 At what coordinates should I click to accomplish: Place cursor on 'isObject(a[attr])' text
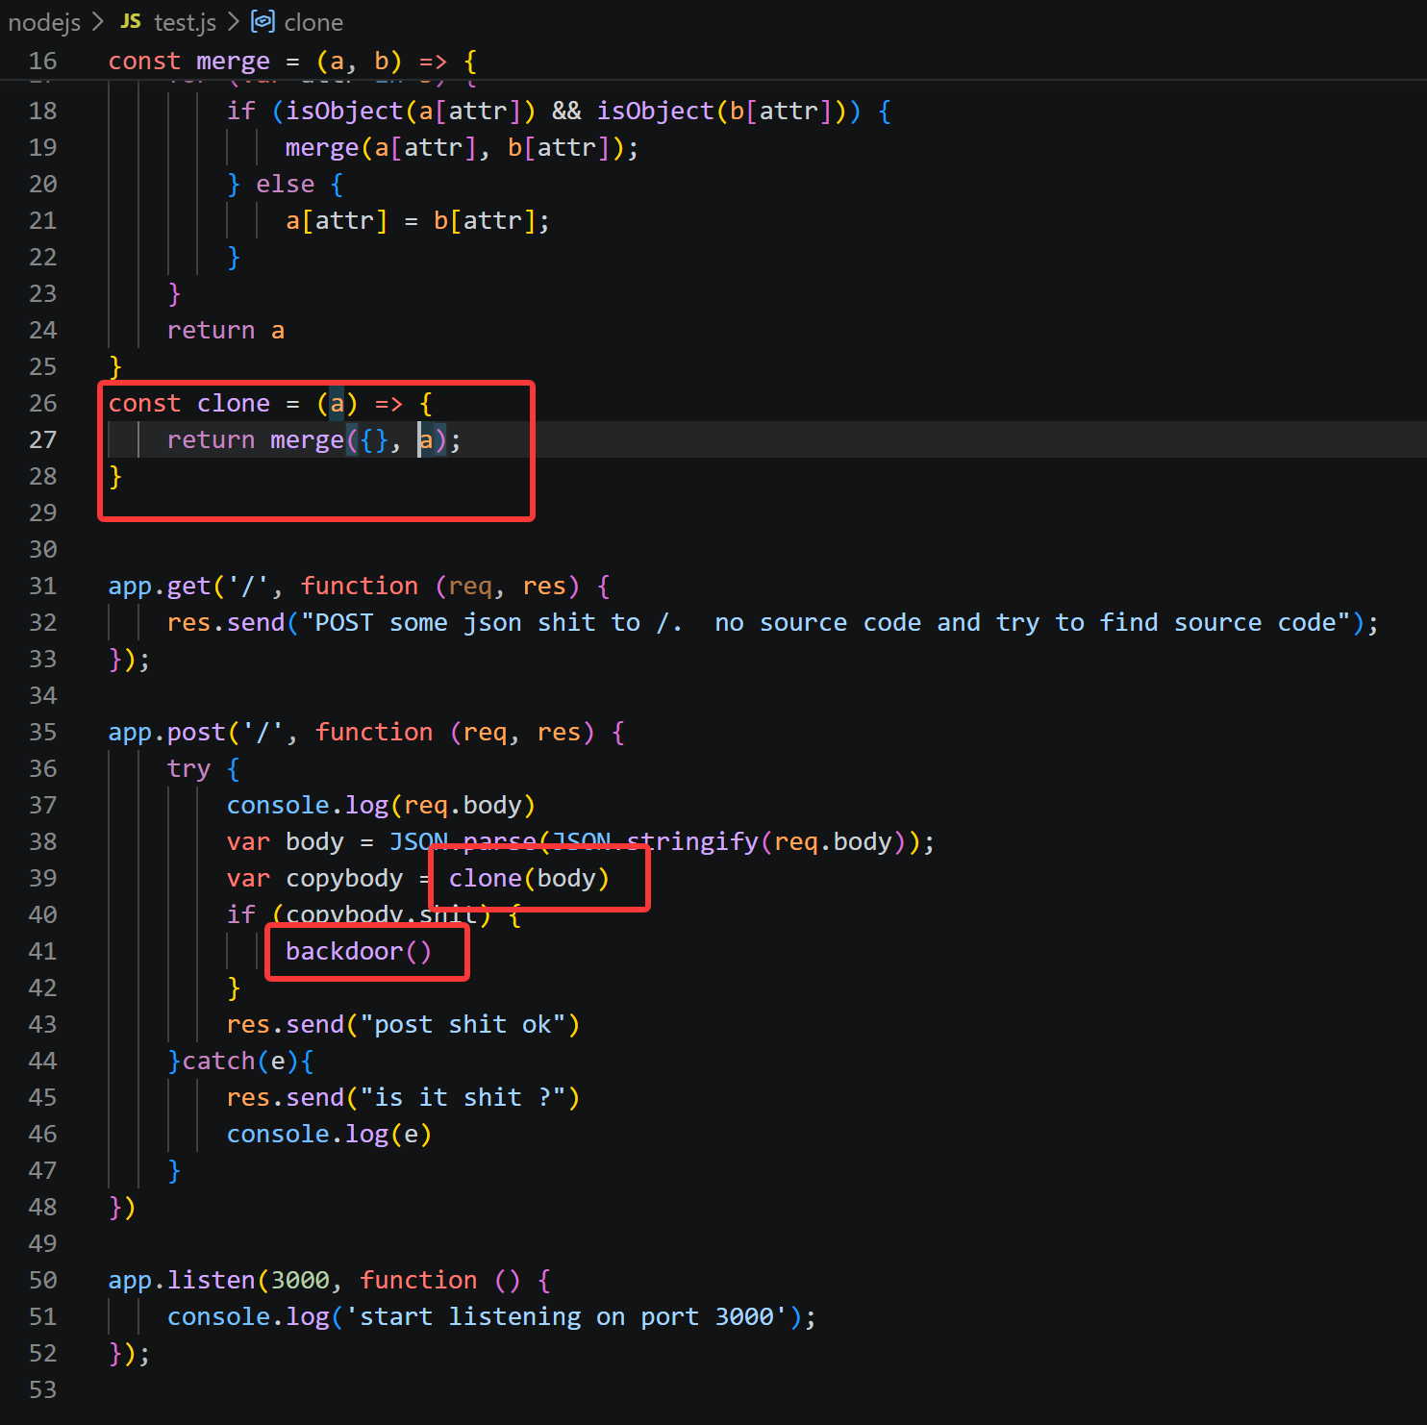pyautogui.click(x=410, y=111)
